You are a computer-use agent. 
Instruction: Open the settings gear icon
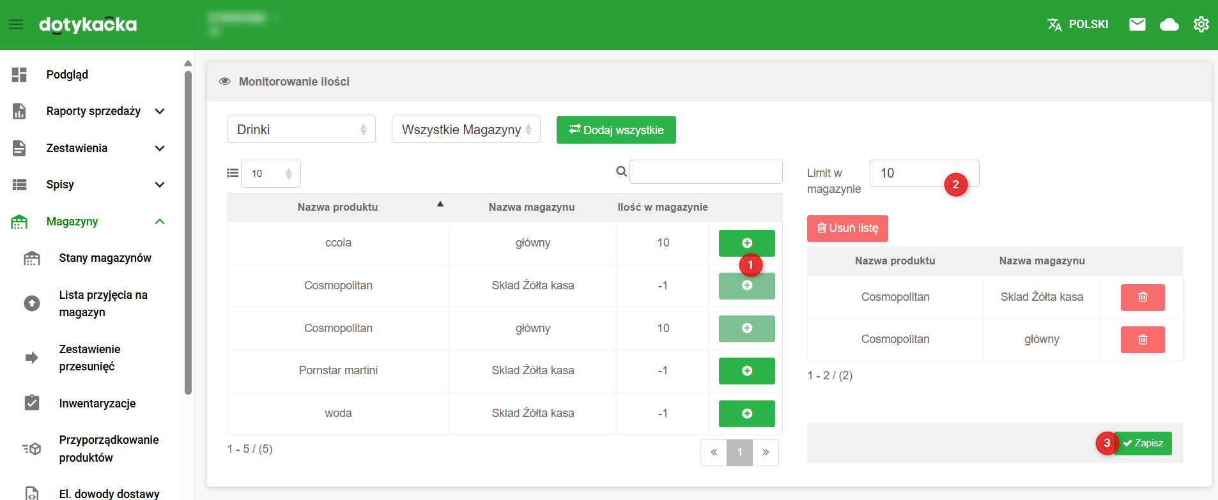[1201, 24]
